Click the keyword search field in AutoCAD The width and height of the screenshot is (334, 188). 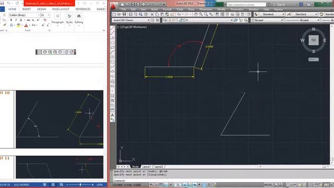coord(246,5)
